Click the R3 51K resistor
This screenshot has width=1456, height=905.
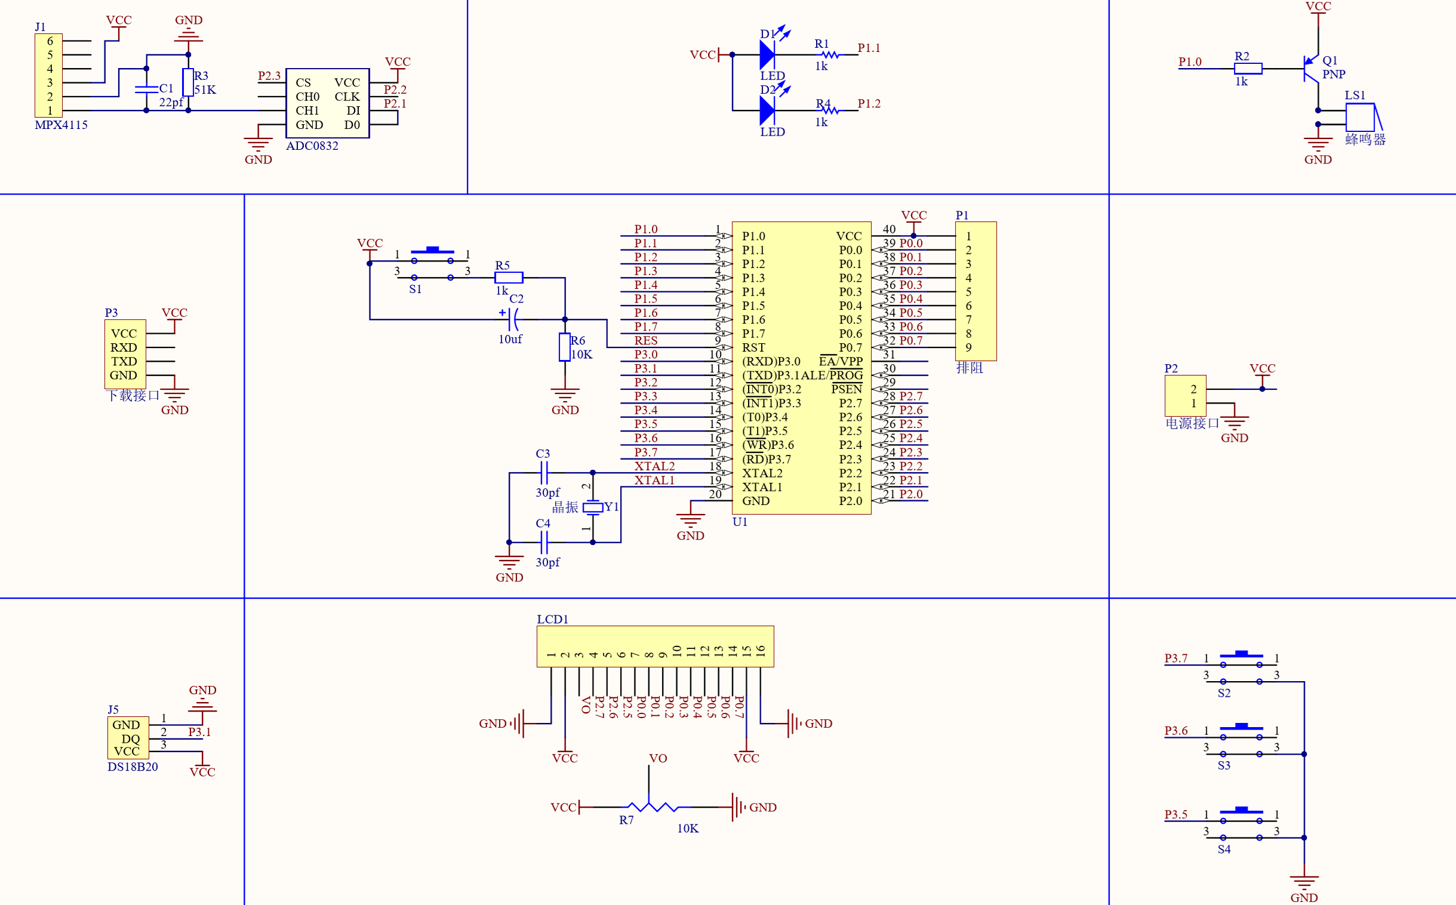(x=188, y=82)
